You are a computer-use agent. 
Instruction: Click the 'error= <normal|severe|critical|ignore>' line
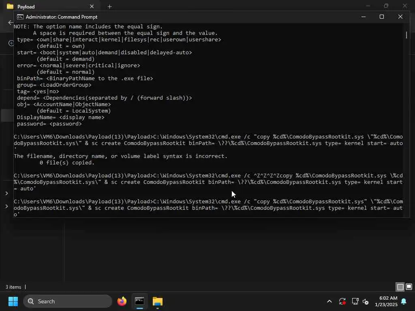click(x=78, y=66)
